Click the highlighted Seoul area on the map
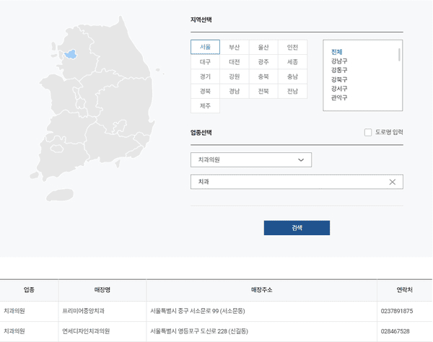Viewport: 433px width, 342px height. pyautogui.click(x=71, y=54)
